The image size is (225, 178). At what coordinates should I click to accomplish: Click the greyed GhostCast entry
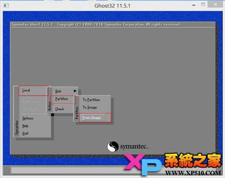[x=30, y=108]
